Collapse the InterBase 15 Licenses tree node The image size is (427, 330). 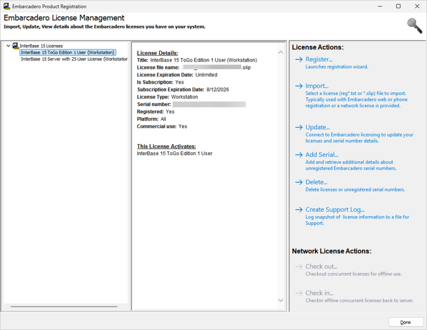point(8,46)
